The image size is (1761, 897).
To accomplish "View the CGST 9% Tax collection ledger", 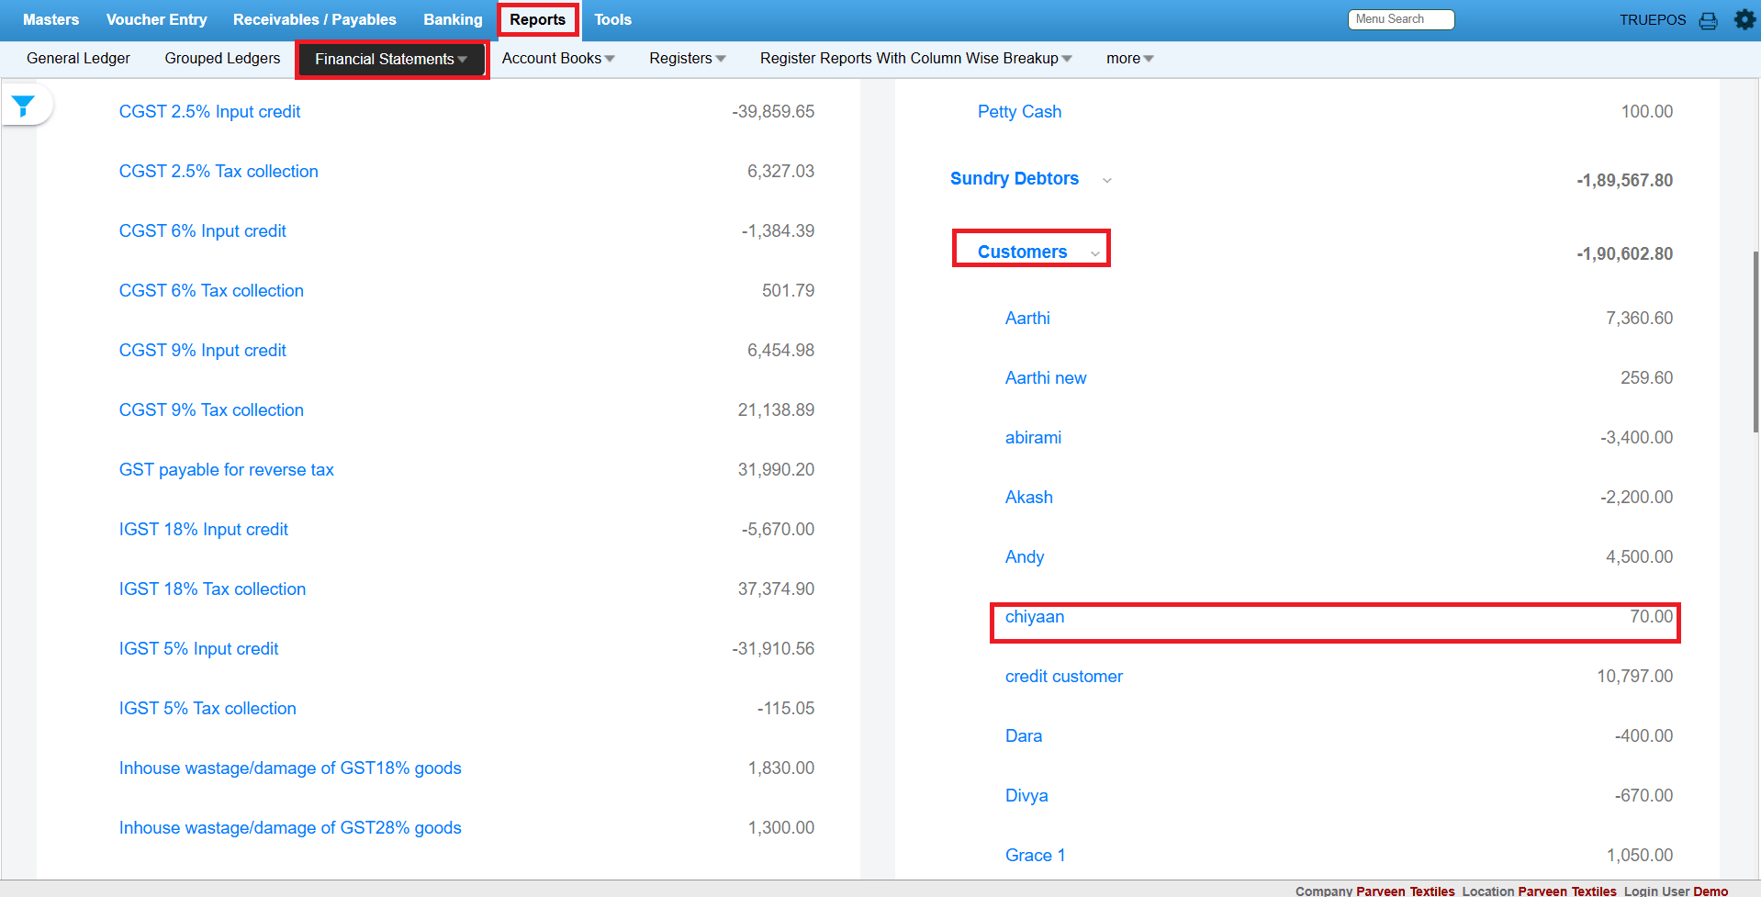I will (211, 410).
